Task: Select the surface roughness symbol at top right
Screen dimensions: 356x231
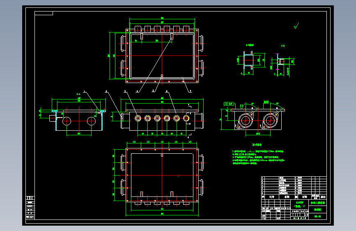Action: (x=296, y=26)
